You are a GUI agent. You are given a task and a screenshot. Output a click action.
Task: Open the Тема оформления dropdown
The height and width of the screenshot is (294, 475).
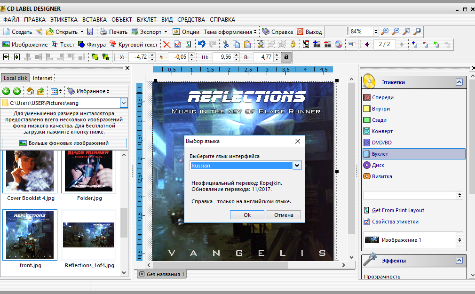pyautogui.click(x=230, y=32)
